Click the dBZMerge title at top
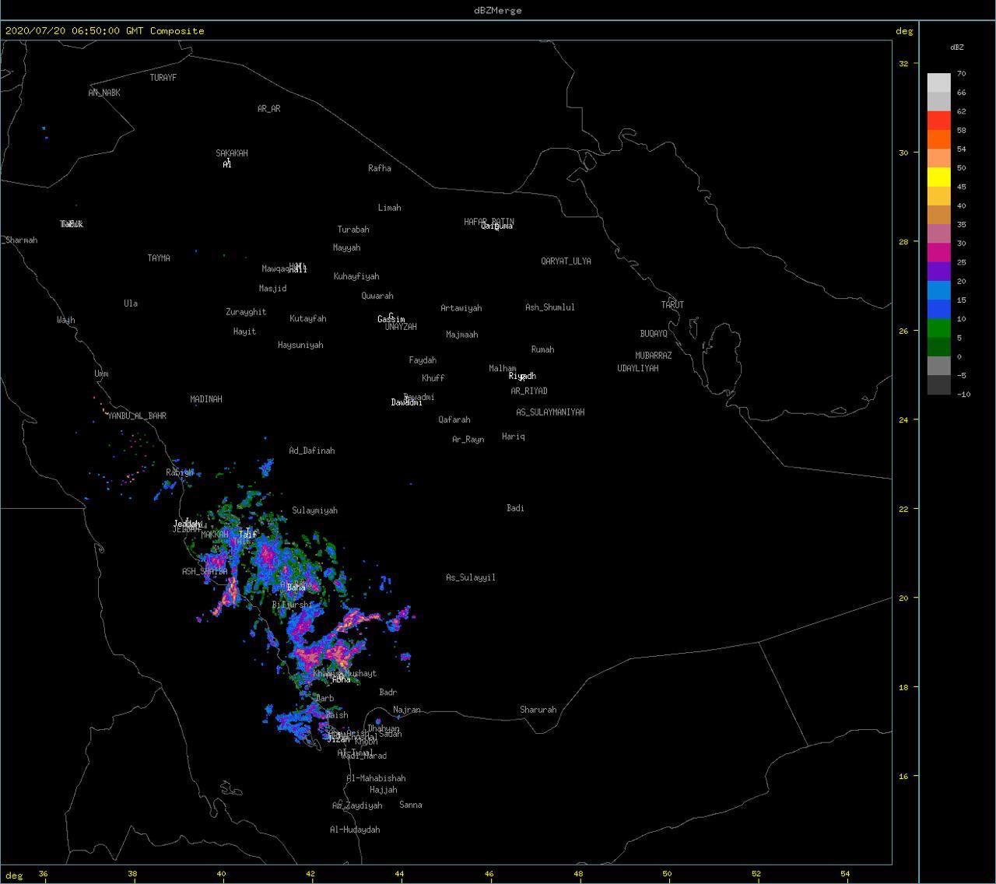Image resolution: width=996 pixels, height=884 pixels. pyautogui.click(x=497, y=10)
